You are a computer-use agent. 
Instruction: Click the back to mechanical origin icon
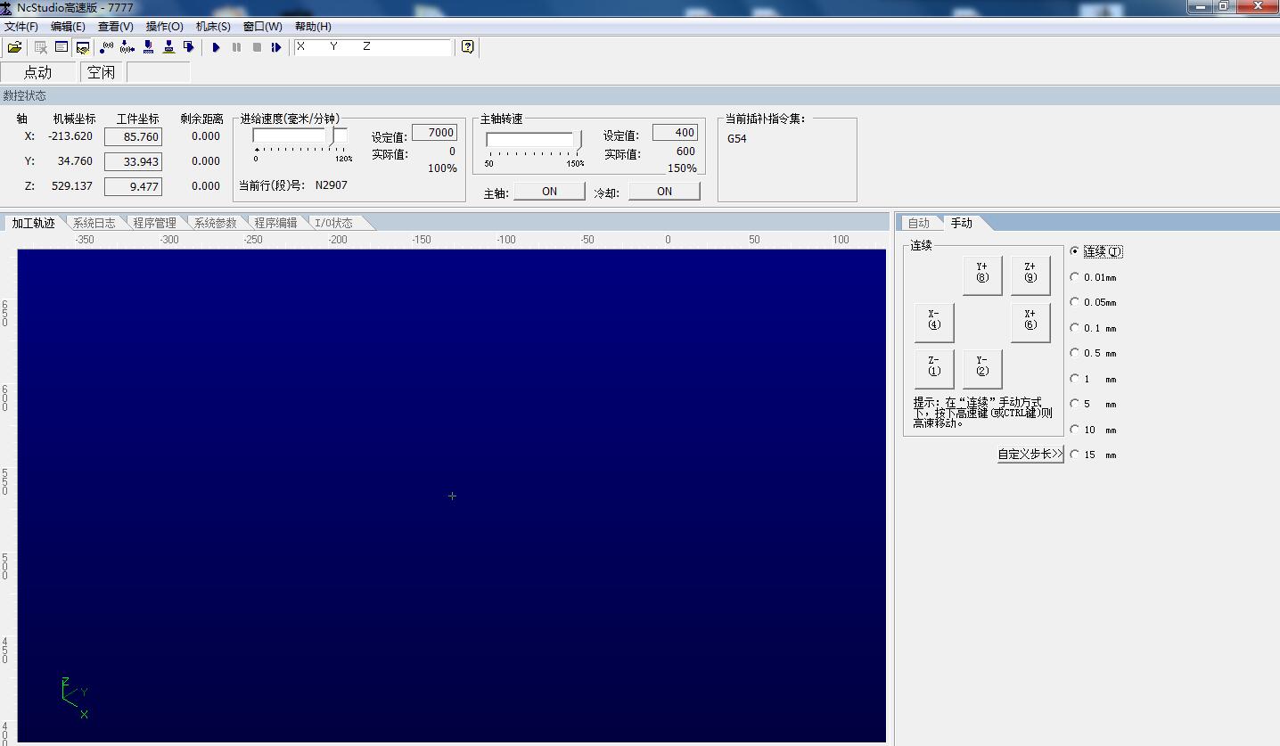coord(107,47)
